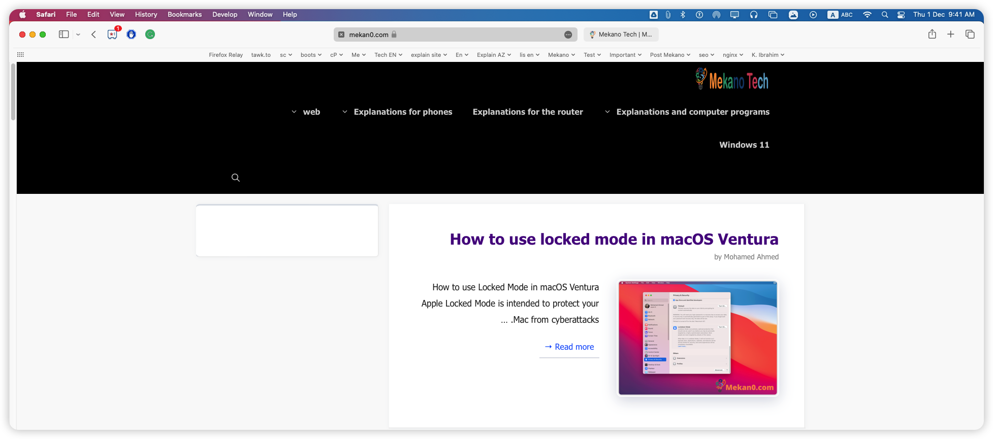Open Control Center in menu bar
The width and height of the screenshot is (993, 439).
click(901, 15)
